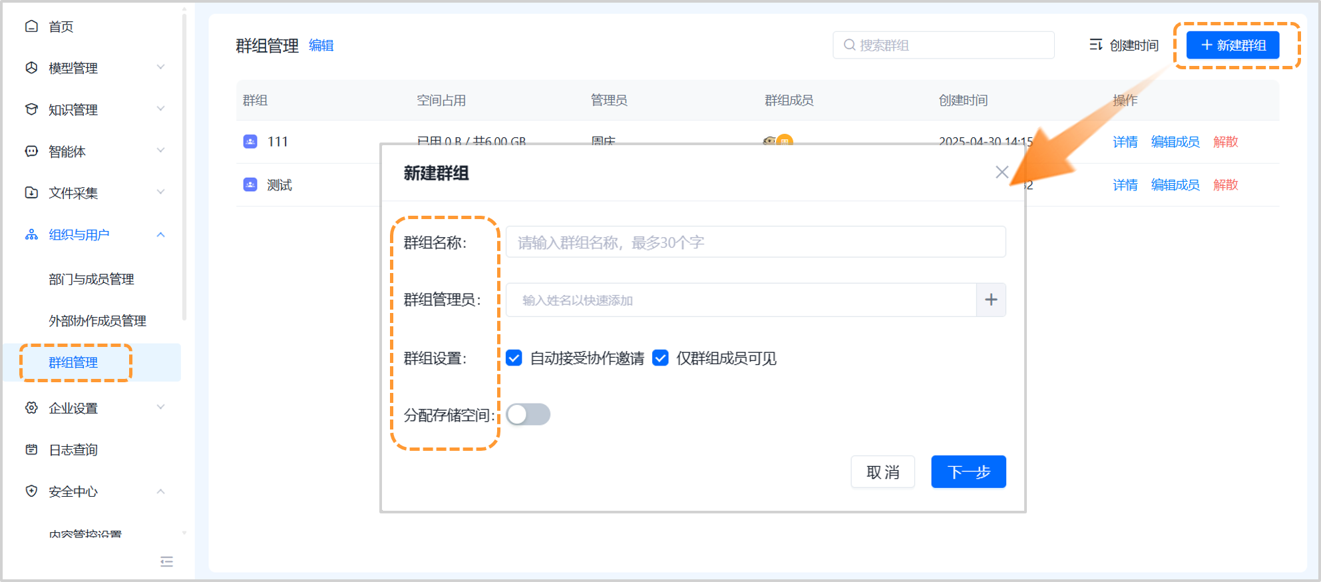Click the 创建时间 sort label

tap(1134, 45)
